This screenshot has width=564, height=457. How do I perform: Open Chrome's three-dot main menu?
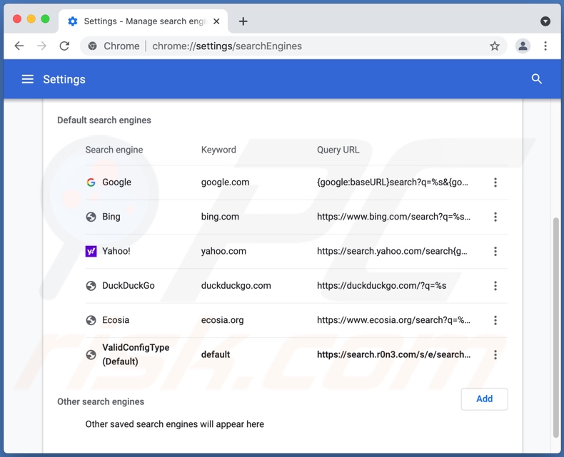pyautogui.click(x=545, y=46)
